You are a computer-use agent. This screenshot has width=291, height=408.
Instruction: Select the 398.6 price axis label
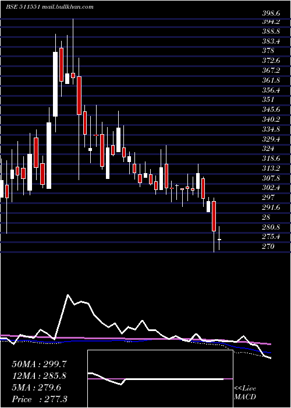pos(271,13)
